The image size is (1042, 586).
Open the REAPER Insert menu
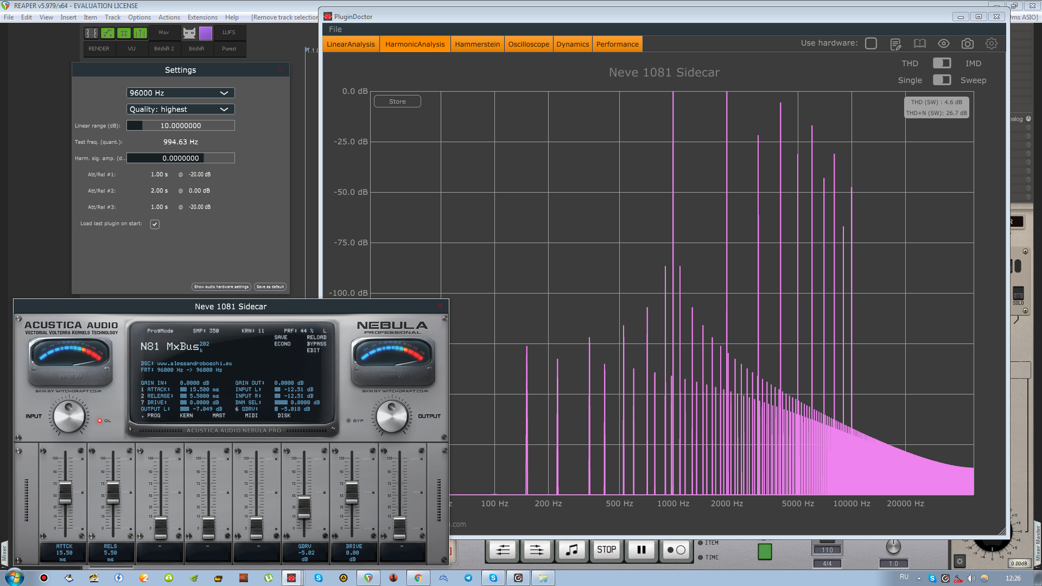pos(68,17)
